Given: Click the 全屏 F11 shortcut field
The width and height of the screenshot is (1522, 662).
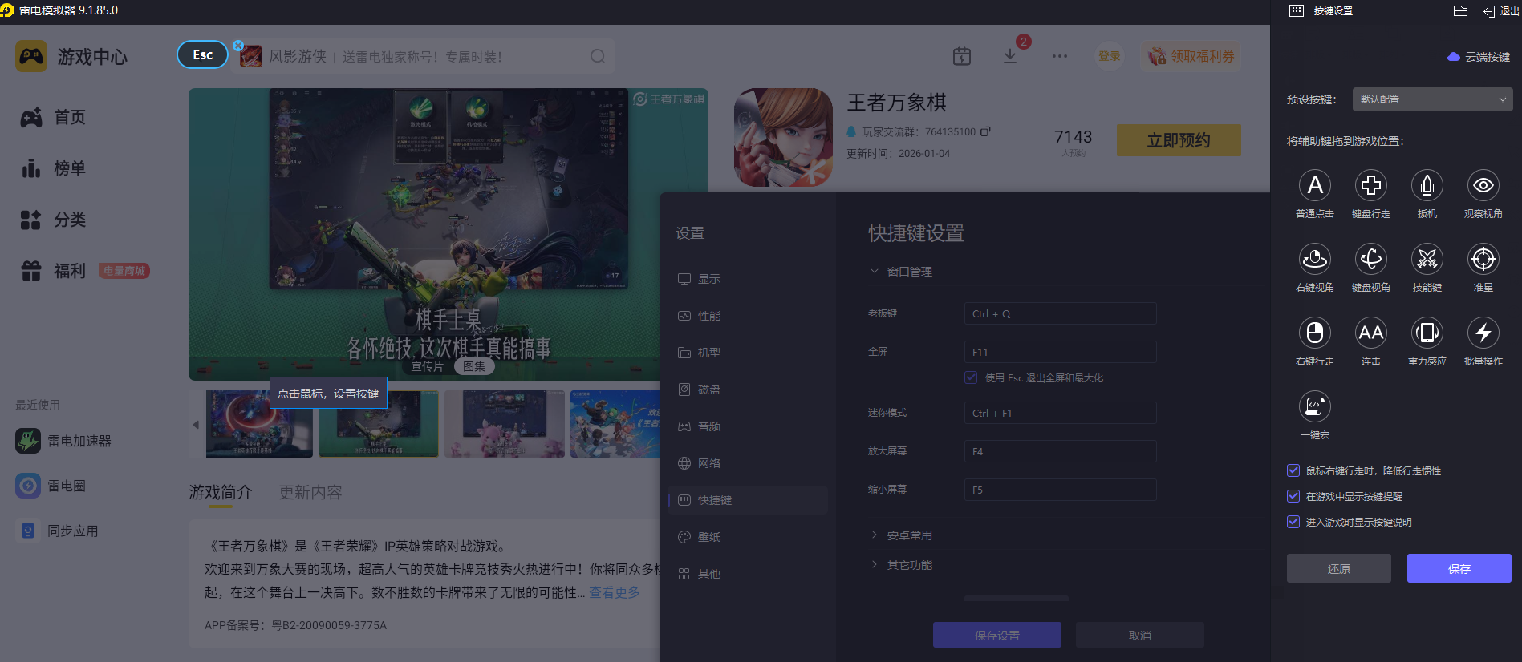Looking at the screenshot, I should [1060, 352].
